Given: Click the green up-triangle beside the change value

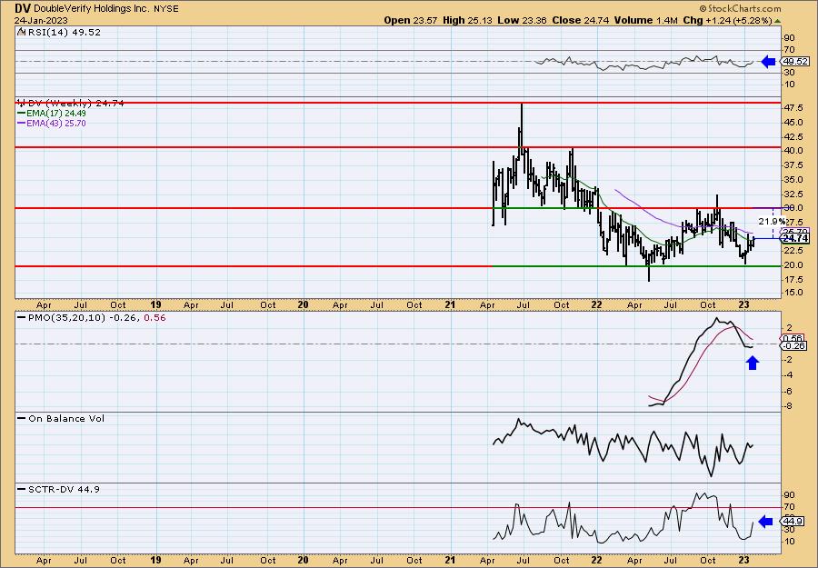Looking at the screenshot, I should [x=778, y=21].
